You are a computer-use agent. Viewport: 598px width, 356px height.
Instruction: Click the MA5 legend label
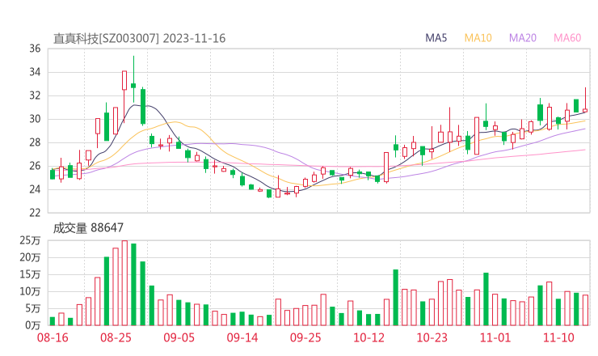436,38
